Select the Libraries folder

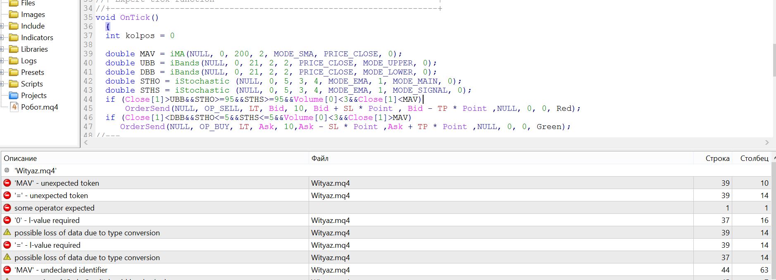(x=34, y=49)
